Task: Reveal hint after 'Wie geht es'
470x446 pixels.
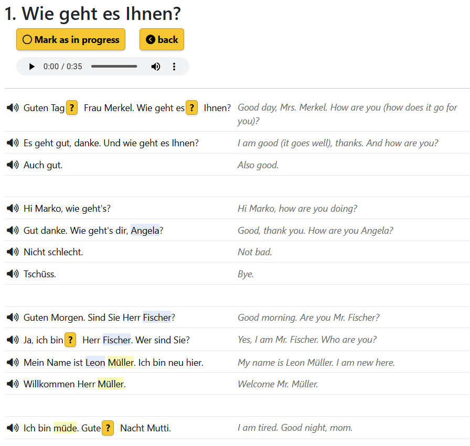Action: [x=192, y=108]
